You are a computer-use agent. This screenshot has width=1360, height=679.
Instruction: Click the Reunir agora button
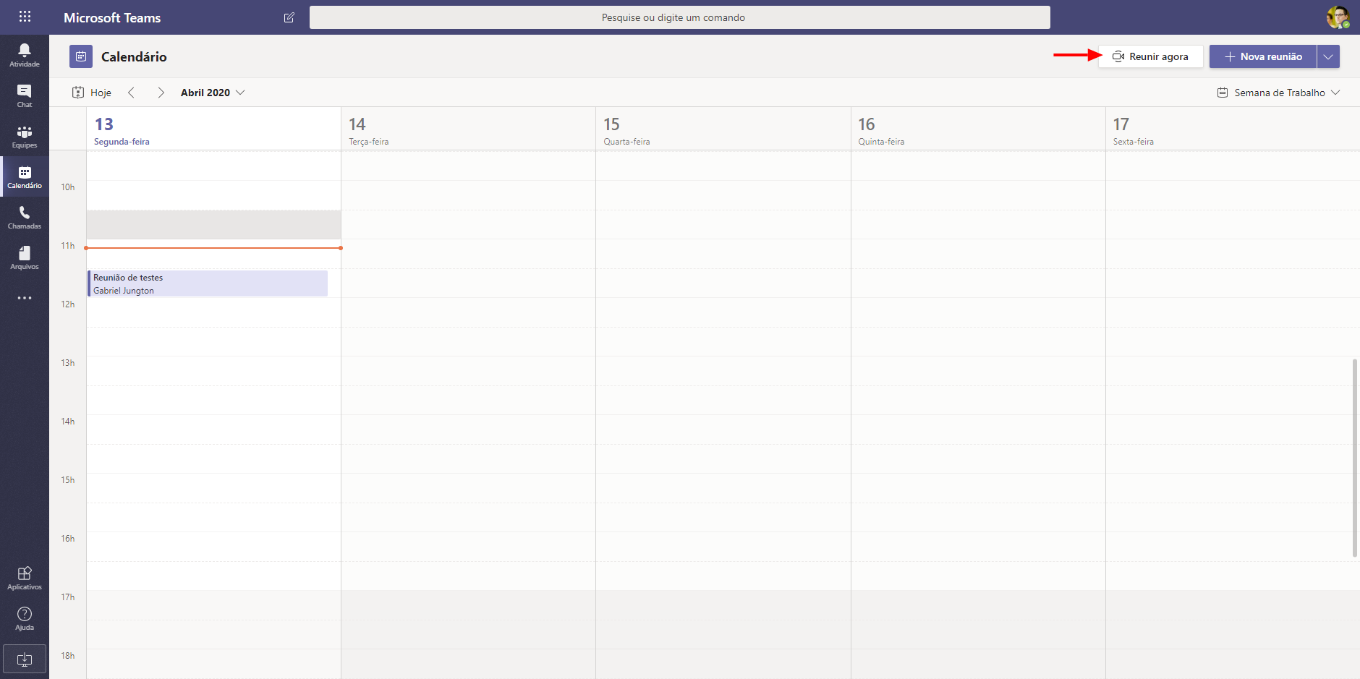point(1150,56)
